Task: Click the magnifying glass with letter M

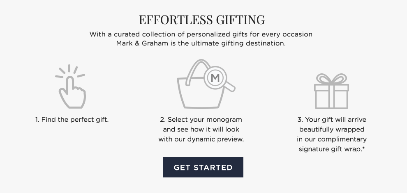Action: click(215, 77)
